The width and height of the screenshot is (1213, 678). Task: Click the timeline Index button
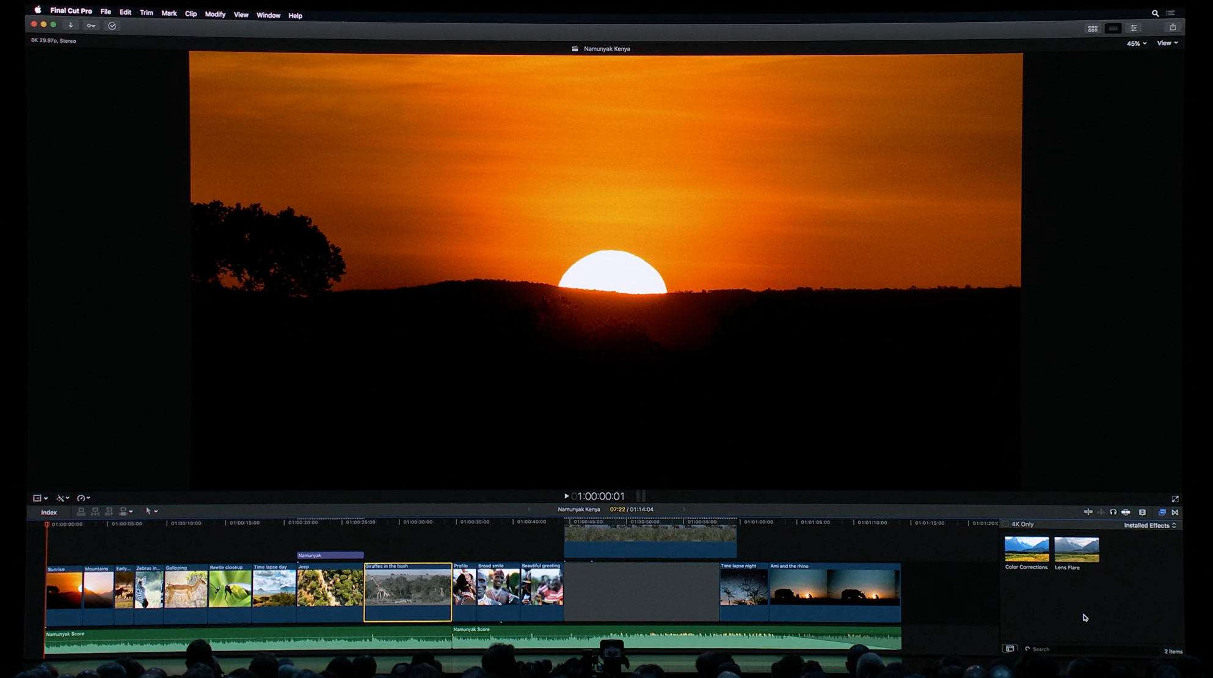coord(49,512)
